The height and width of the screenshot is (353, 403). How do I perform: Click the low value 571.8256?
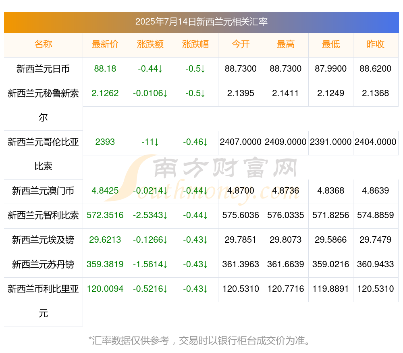click(331, 215)
